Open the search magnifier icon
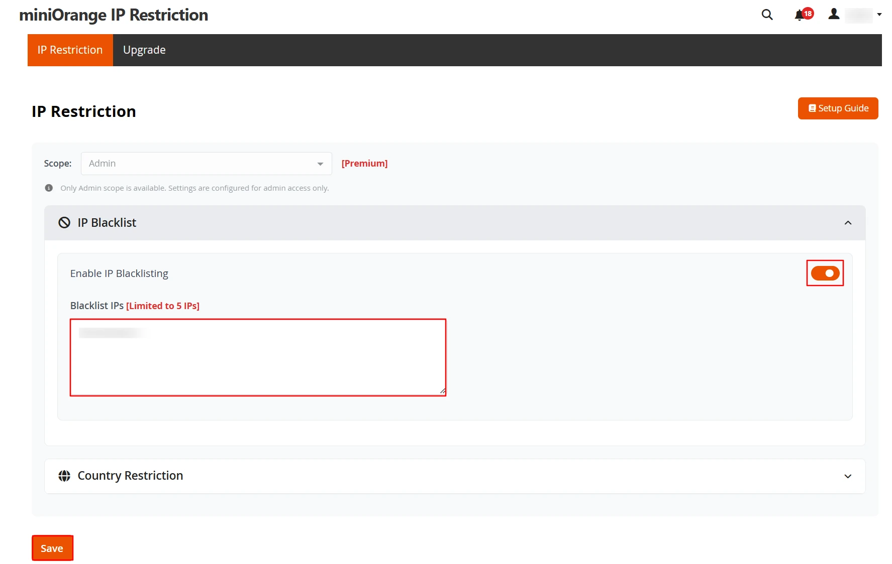 [x=767, y=15]
